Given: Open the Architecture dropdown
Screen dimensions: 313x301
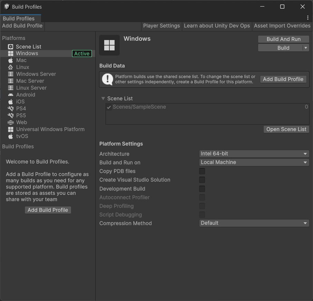Looking at the screenshot, I should point(254,154).
